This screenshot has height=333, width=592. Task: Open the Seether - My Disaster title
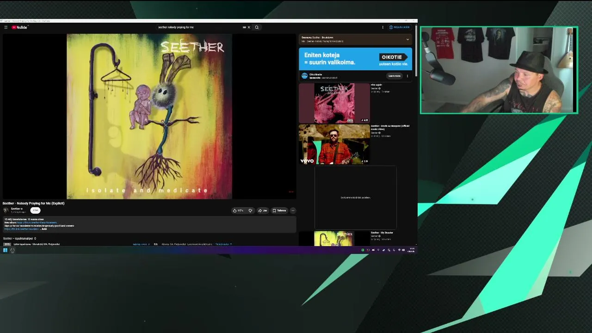pos(382,233)
